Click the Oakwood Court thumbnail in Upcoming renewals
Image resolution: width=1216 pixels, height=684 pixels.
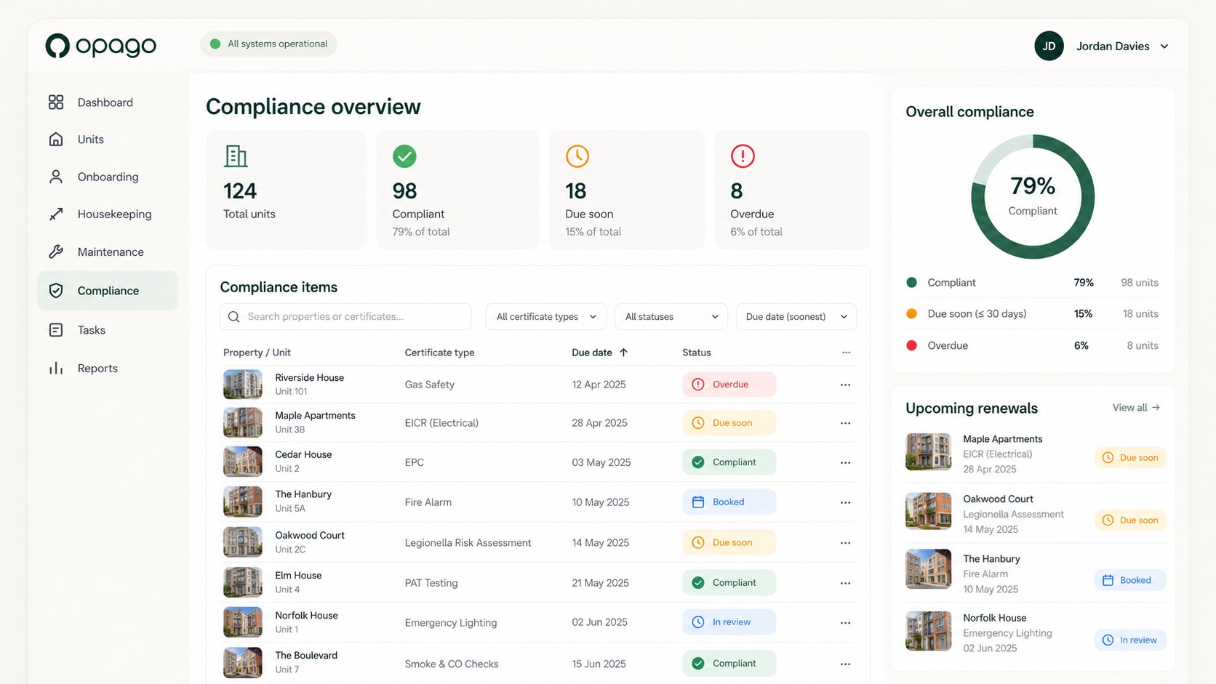point(928,511)
